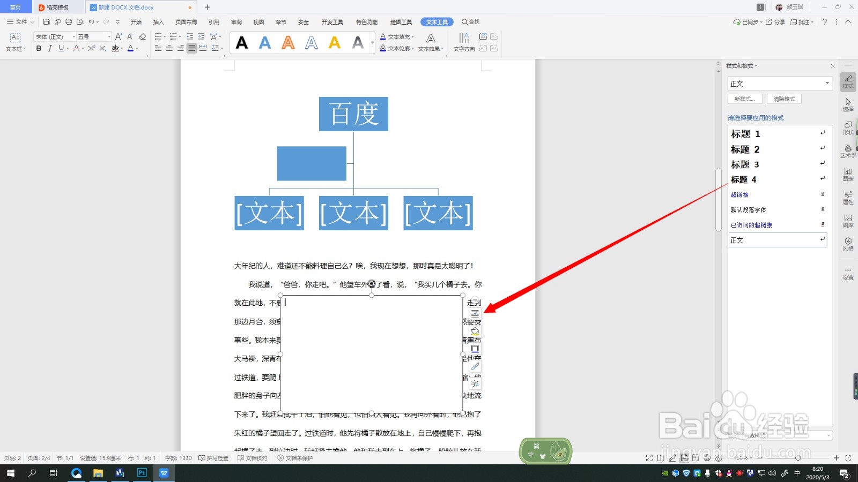Open the 文本效果 text effects menu
The image size is (858, 482).
tap(431, 42)
